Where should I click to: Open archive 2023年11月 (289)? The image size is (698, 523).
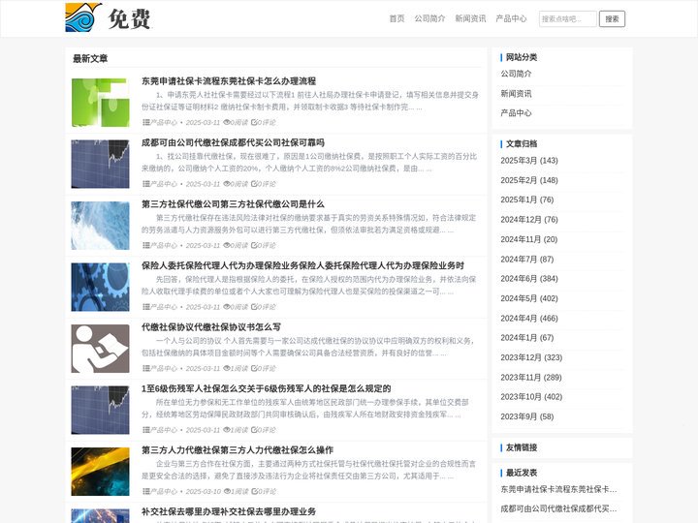(531, 377)
